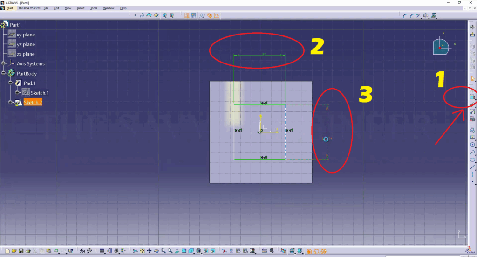This screenshot has height=257, width=477.
Task: Click the Zoom In magnifier icon
Action: click(x=163, y=251)
